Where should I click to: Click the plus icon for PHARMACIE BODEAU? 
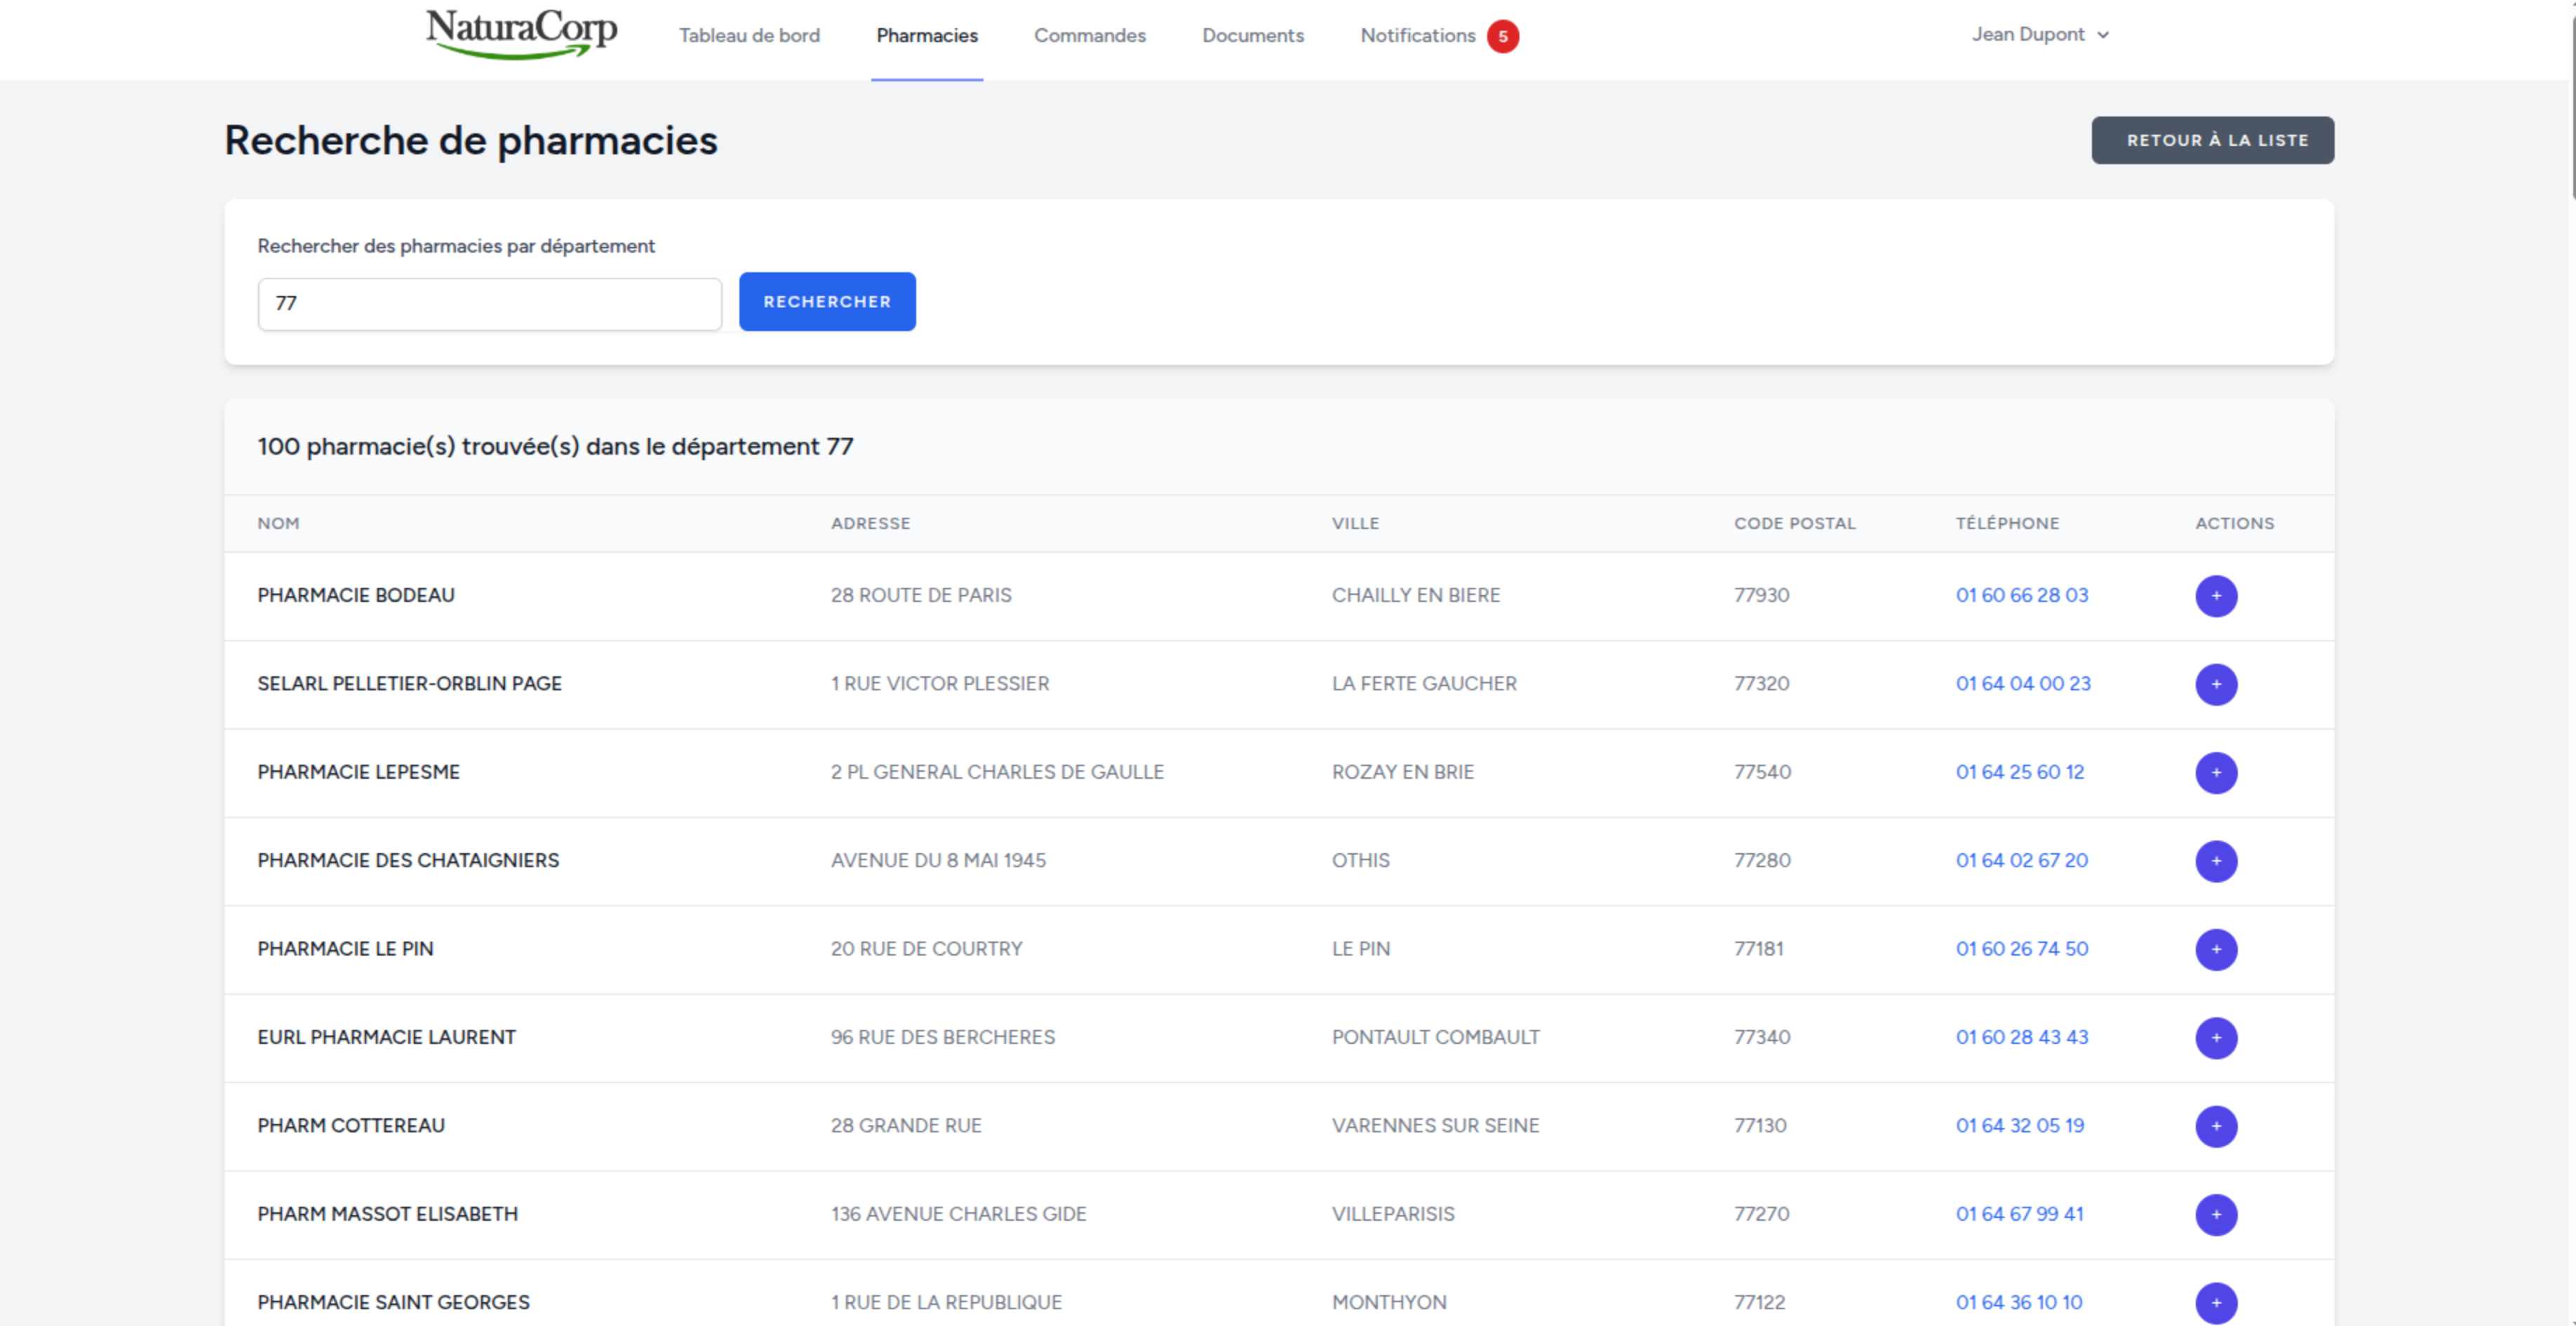(2215, 596)
